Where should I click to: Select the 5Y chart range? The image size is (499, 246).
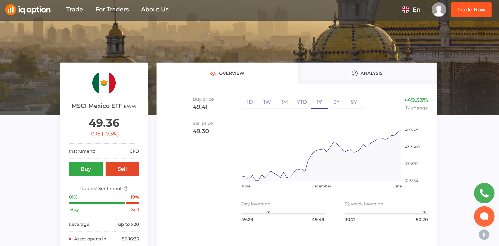(x=354, y=102)
